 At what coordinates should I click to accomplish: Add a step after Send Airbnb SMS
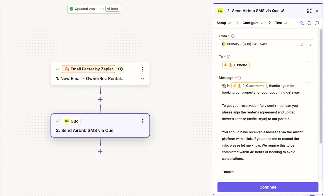[100, 151]
